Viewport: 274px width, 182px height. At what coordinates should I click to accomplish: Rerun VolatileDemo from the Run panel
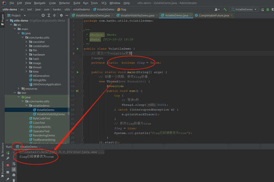click(8, 153)
